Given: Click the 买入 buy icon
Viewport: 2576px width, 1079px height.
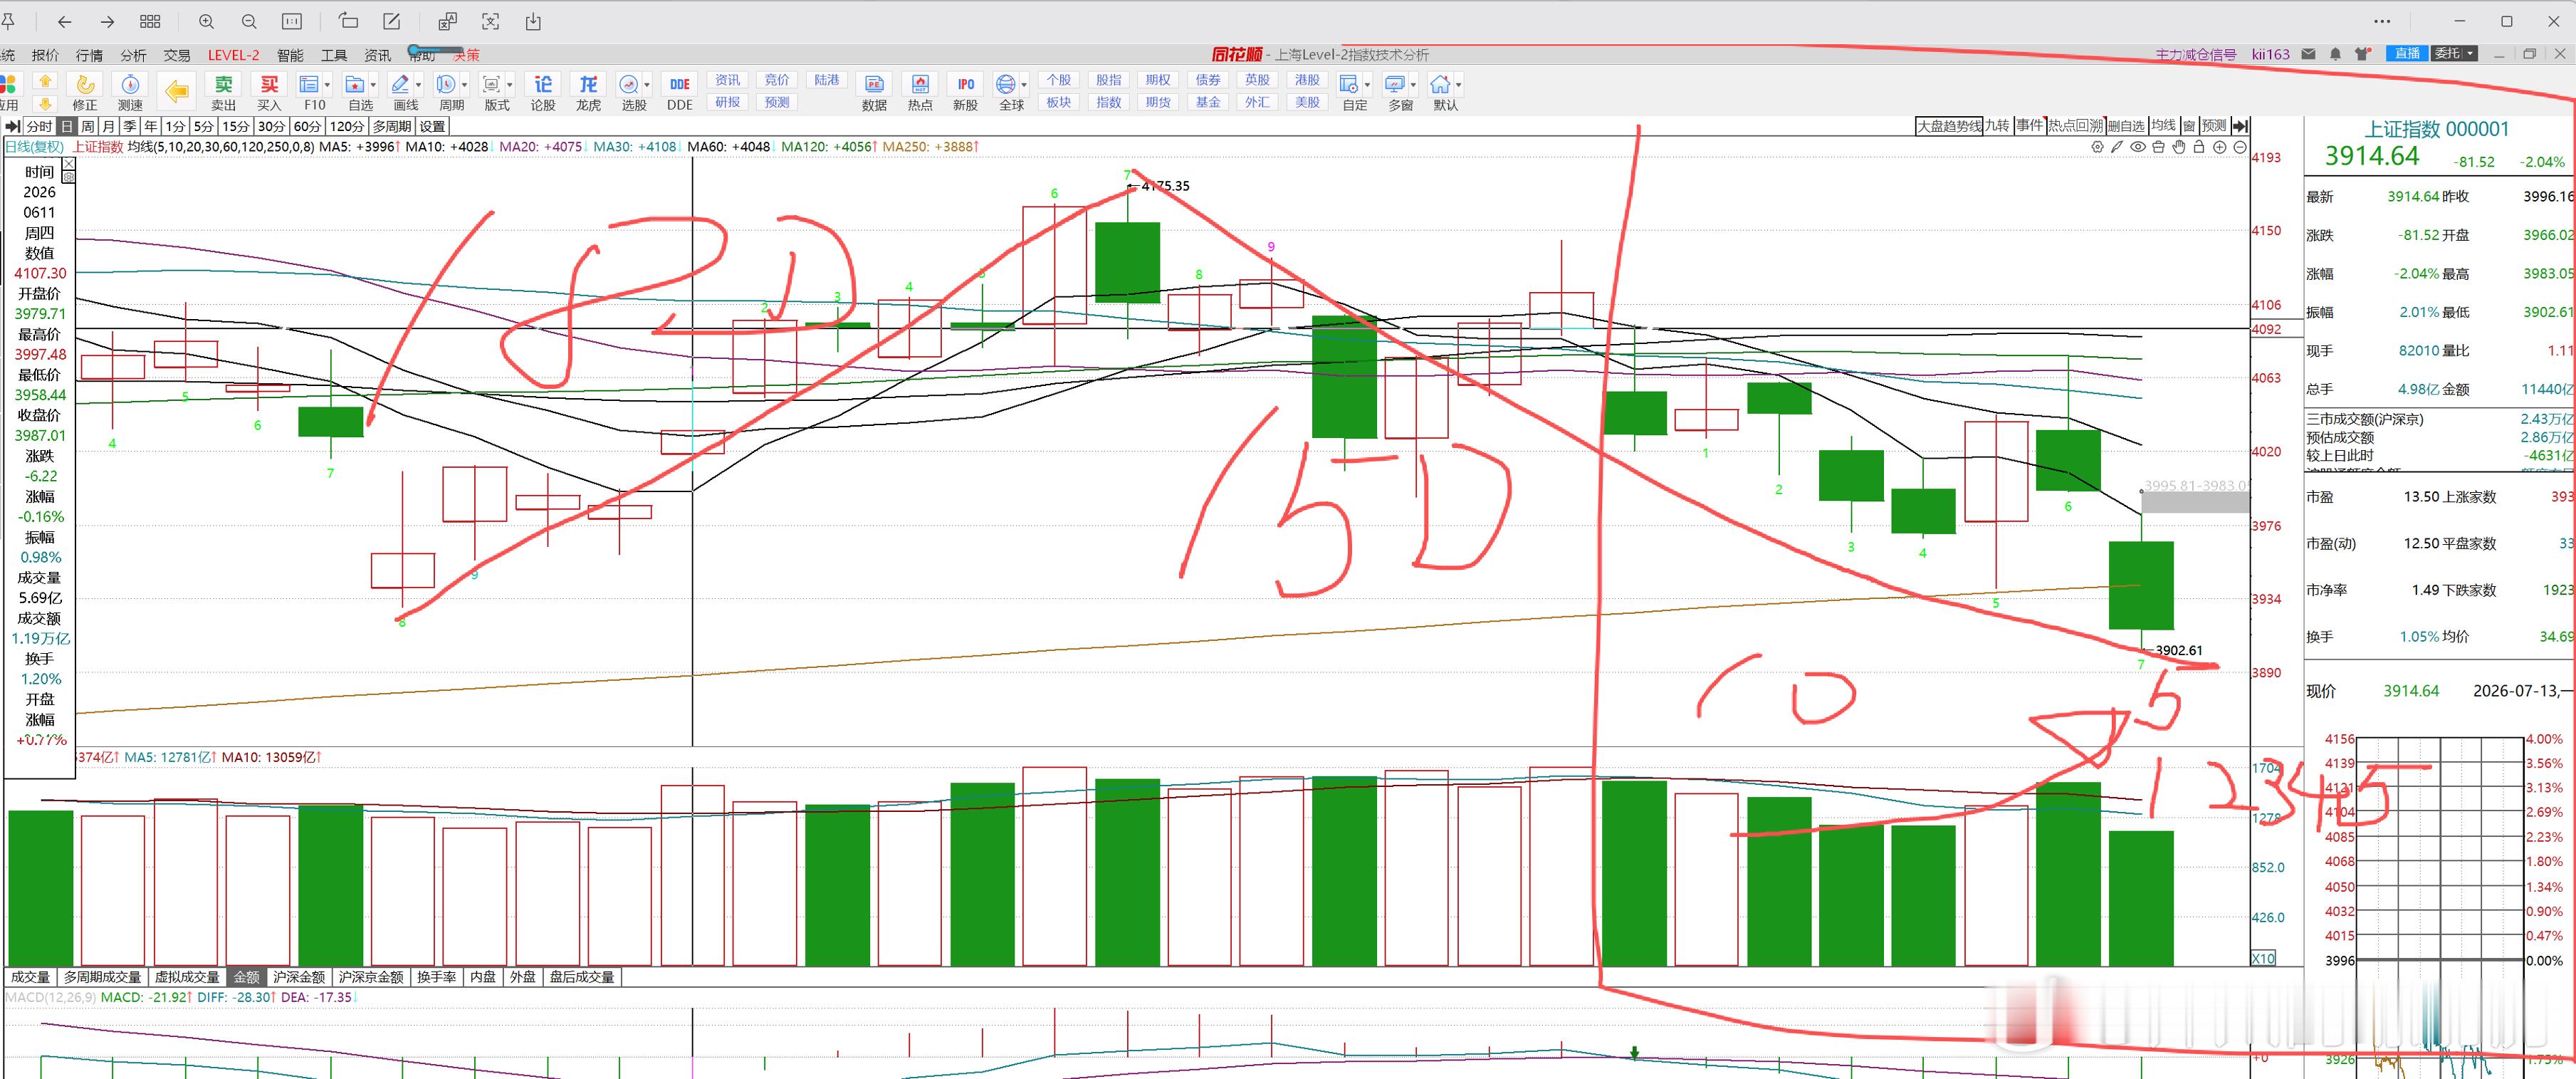Looking at the screenshot, I should [x=269, y=91].
